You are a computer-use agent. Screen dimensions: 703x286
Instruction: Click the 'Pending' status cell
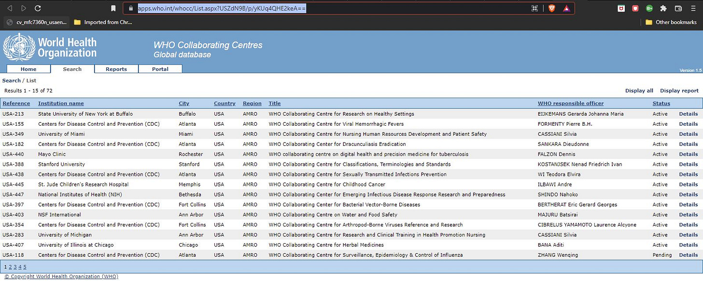coord(662,255)
